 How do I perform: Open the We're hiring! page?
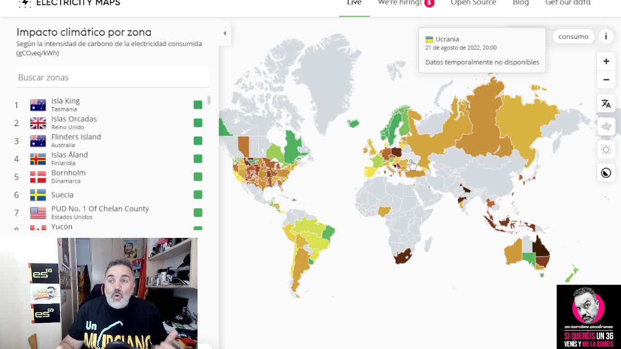pyautogui.click(x=400, y=3)
